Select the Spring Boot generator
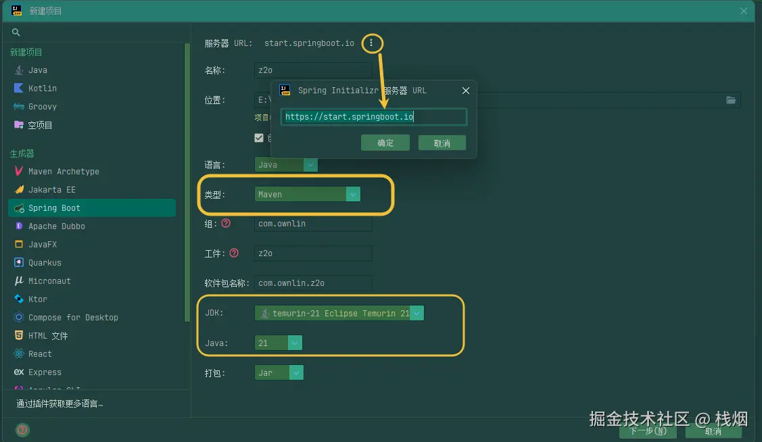The height and width of the screenshot is (442, 762). coord(93,208)
